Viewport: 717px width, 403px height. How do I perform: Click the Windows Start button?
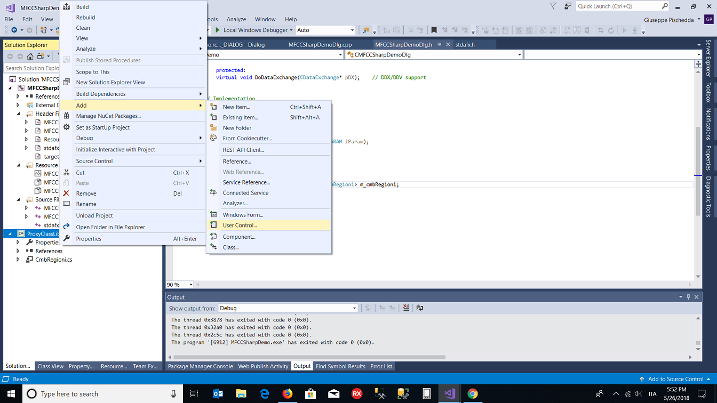[x=12, y=394]
